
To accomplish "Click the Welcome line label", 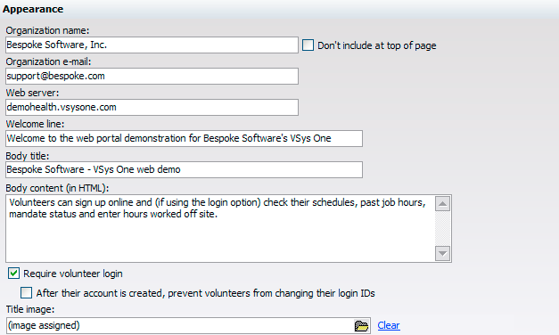I will tap(35, 124).
